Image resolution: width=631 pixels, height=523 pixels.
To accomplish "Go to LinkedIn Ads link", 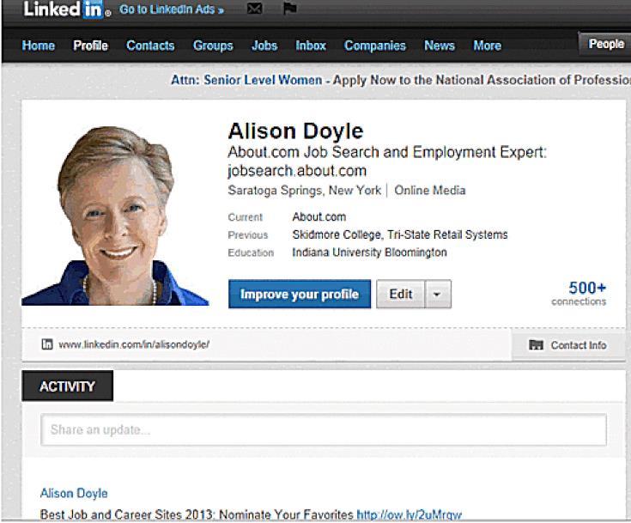I will click(x=172, y=9).
